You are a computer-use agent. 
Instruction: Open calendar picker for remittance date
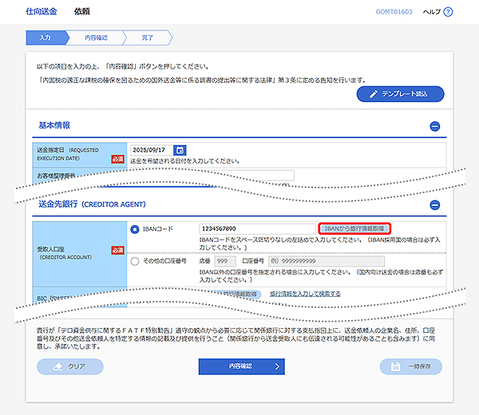point(180,150)
